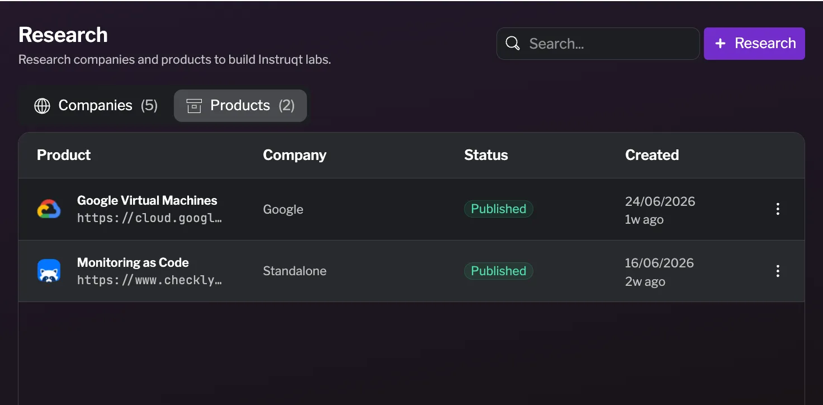Click the https://cloud.googl… URL text
The width and height of the screenshot is (823, 405).
click(149, 218)
